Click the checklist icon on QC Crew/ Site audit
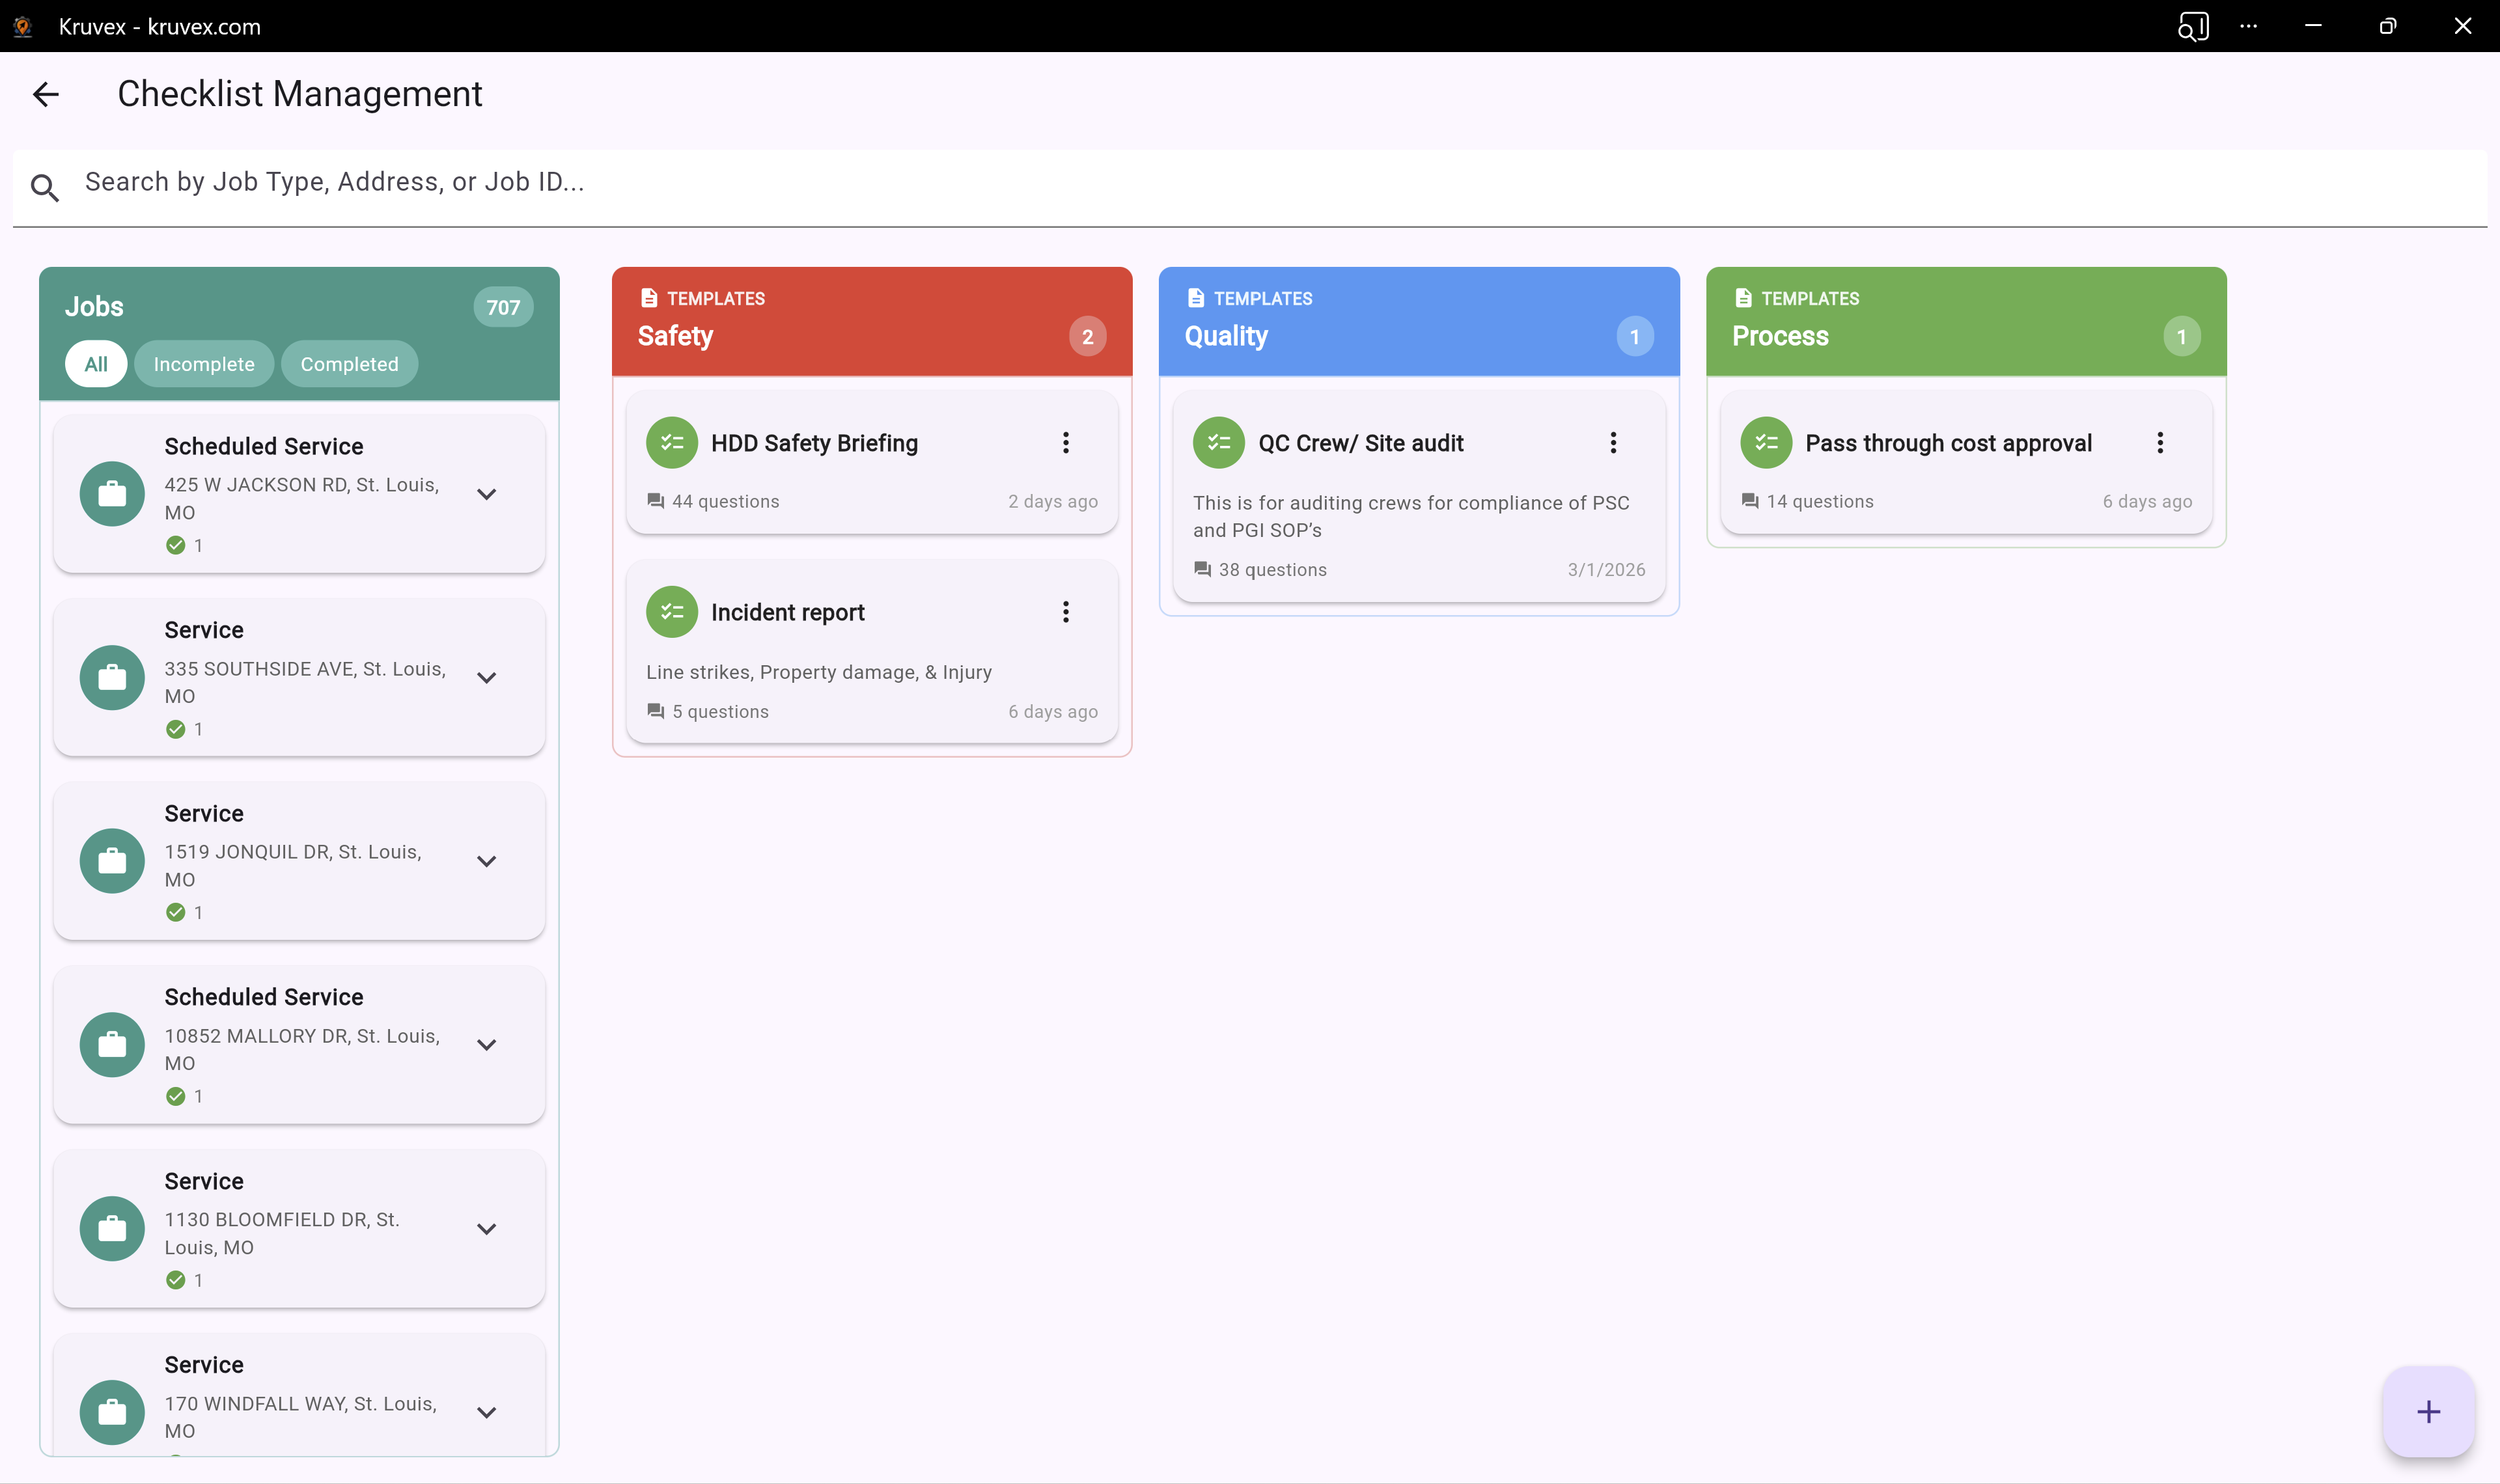The width and height of the screenshot is (2500, 1484). [1219, 442]
